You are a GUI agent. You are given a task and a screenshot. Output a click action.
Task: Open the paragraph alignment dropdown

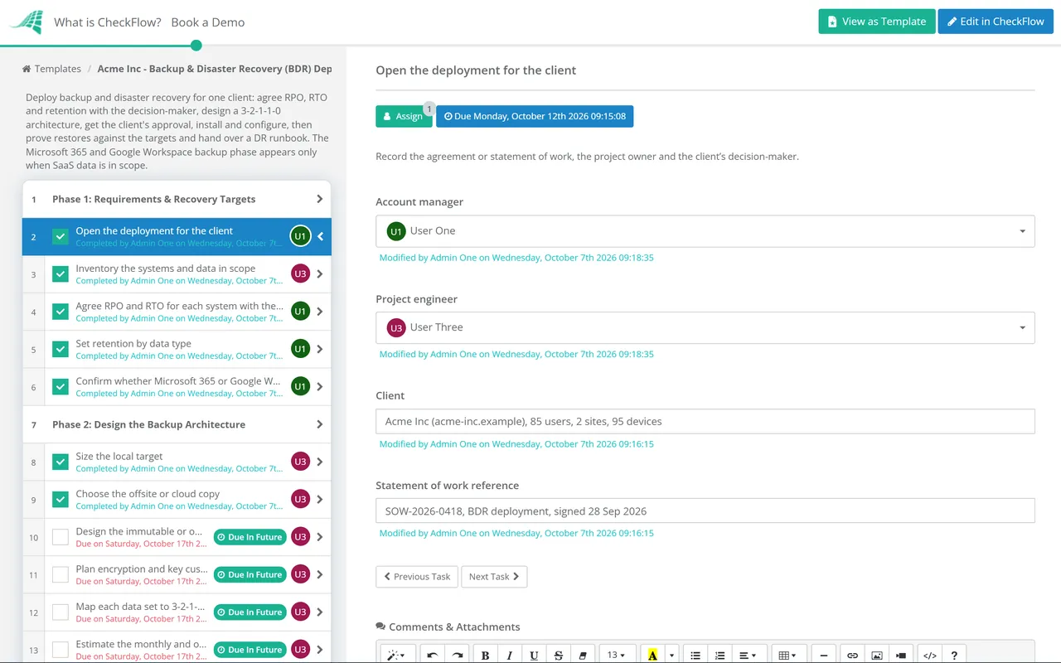click(x=748, y=655)
